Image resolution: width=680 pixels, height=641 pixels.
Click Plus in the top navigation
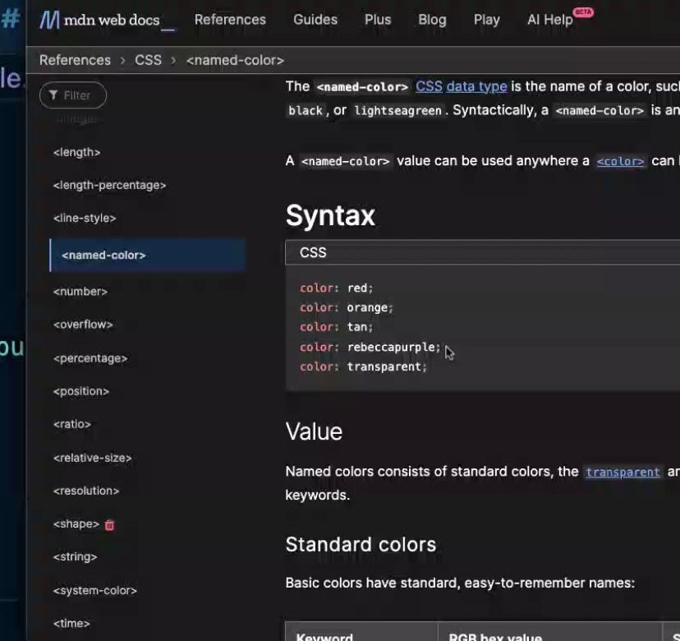point(378,19)
